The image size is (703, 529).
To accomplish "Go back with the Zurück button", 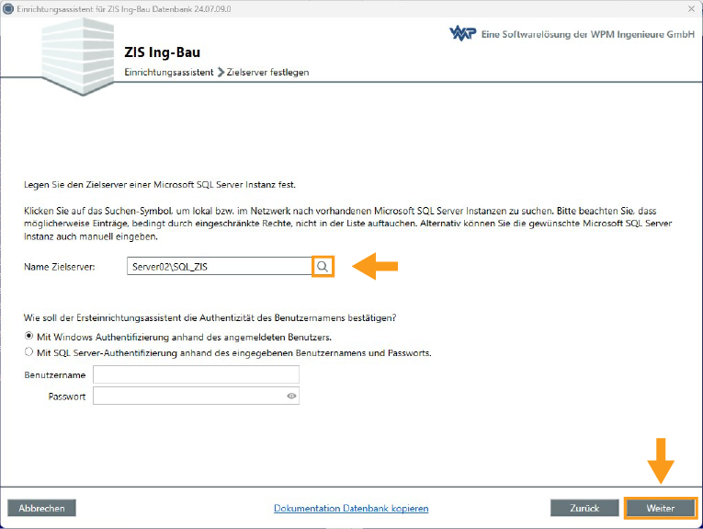I will 584,508.
